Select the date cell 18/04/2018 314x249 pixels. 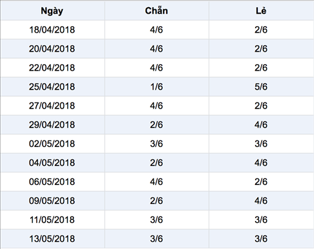coord(52,30)
